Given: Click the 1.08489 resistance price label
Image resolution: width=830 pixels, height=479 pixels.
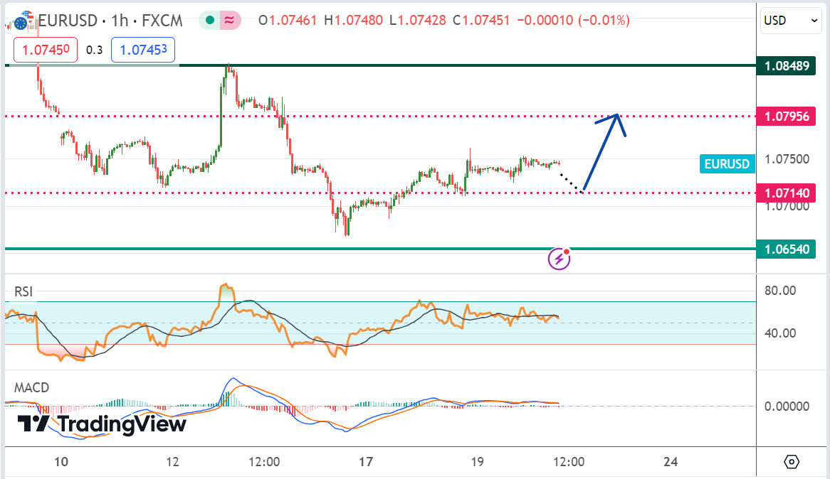Looking at the screenshot, I should click(786, 66).
